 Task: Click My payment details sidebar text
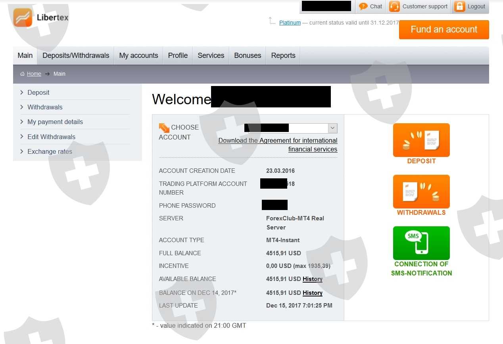[55, 122]
